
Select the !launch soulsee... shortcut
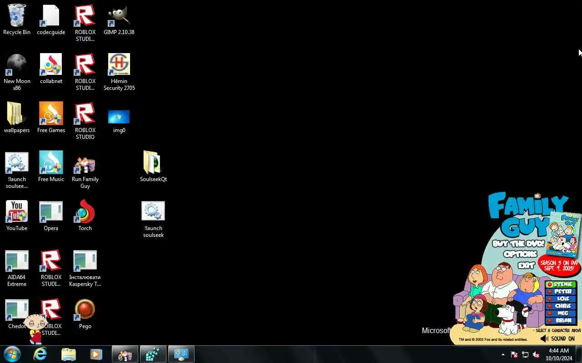(x=17, y=170)
